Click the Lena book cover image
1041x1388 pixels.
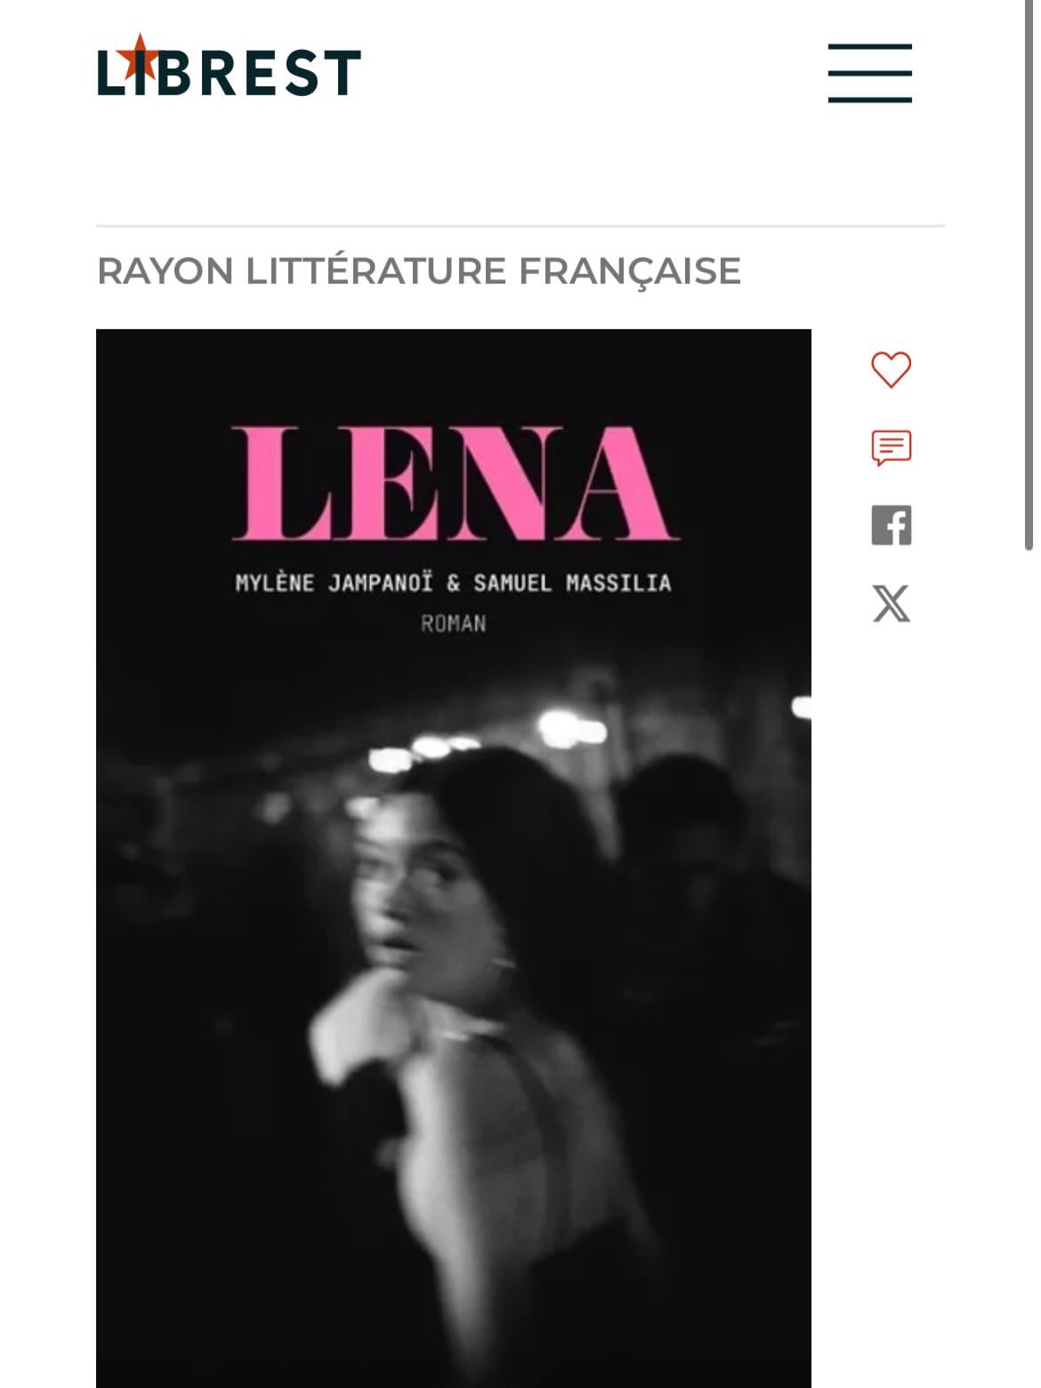point(454,859)
